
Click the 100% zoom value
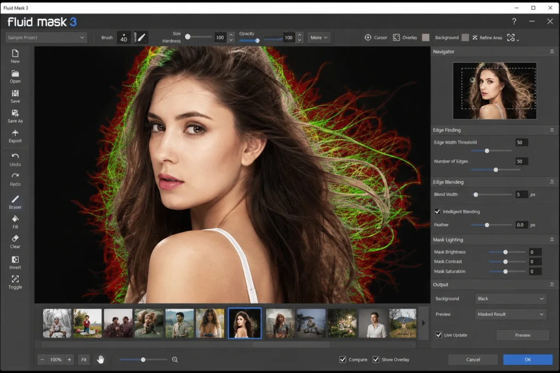[56, 359]
